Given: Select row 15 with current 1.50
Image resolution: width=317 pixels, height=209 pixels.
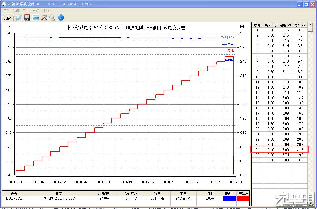Looking at the screenshot, I should pos(280,103).
